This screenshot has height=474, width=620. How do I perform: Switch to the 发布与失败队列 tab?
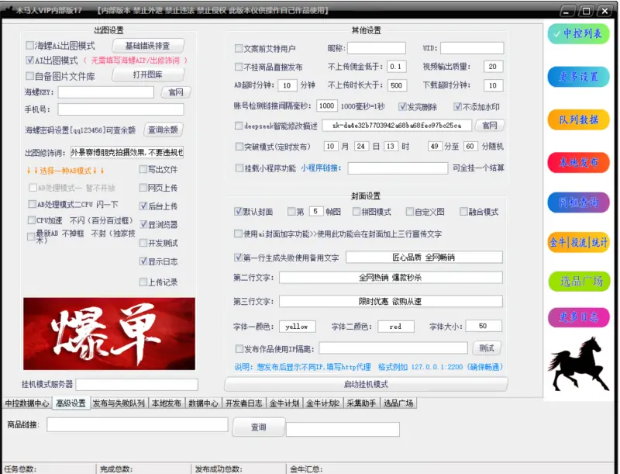pyautogui.click(x=119, y=403)
